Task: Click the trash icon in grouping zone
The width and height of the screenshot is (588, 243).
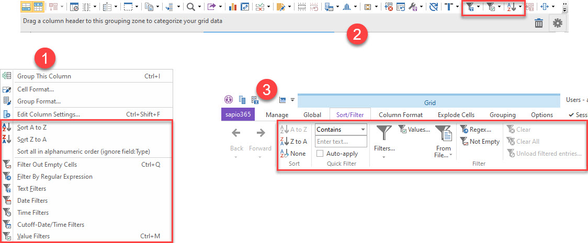Action: pyautogui.click(x=538, y=23)
